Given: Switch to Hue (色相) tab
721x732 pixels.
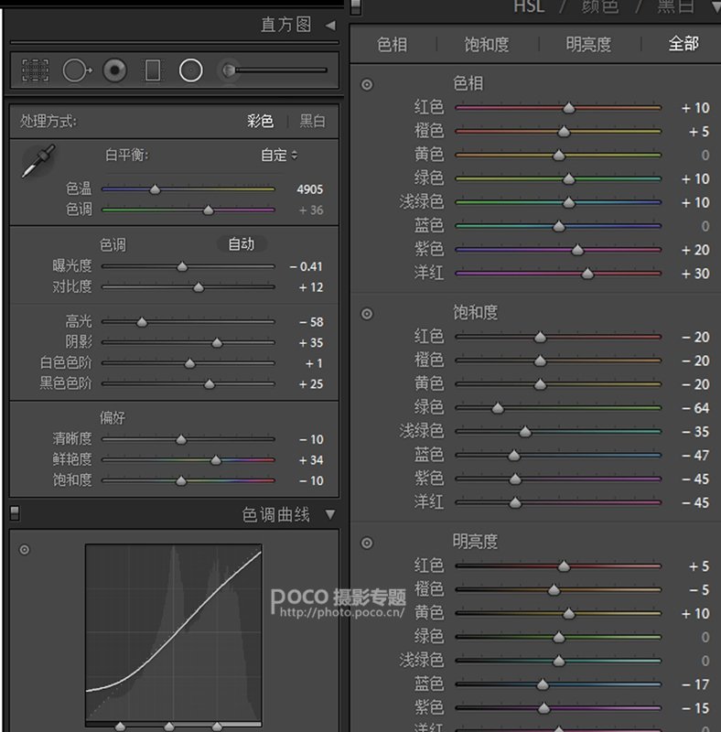Looking at the screenshot, I should point(392,45).
